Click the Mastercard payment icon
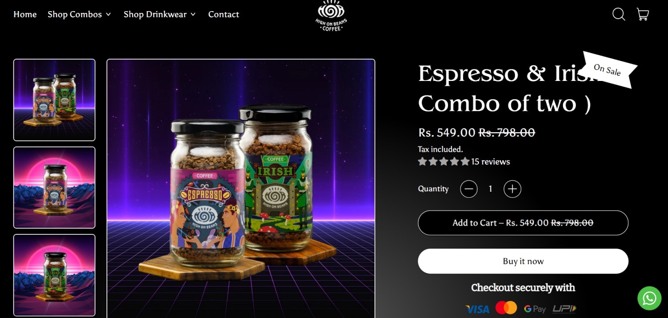The height and width of the screenshot is (318, 668). [506, 308]
